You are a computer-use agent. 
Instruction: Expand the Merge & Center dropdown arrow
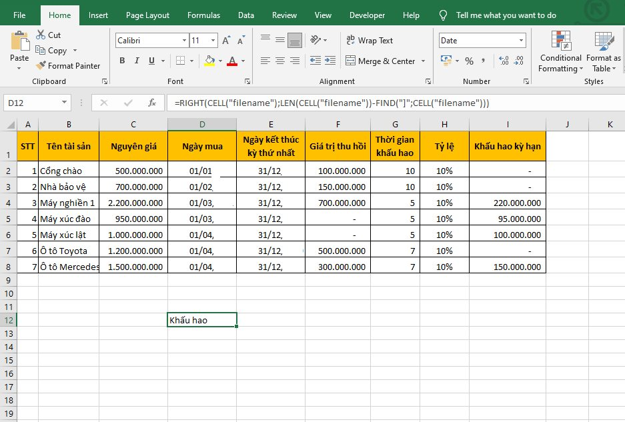[422, 61]
